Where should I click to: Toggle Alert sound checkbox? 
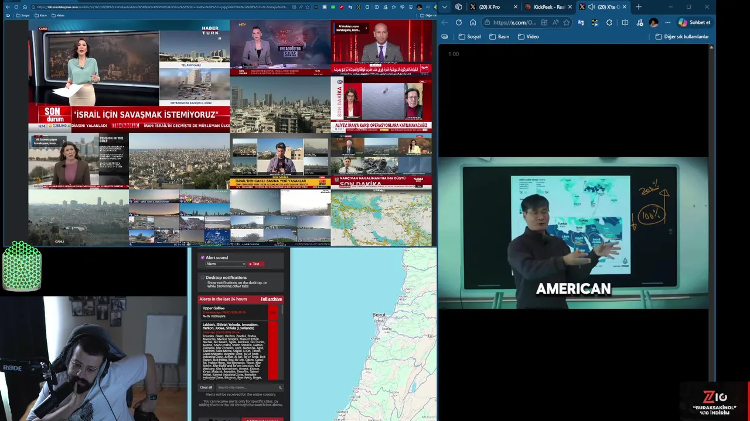pyautogui.click(x=203, y=257)
